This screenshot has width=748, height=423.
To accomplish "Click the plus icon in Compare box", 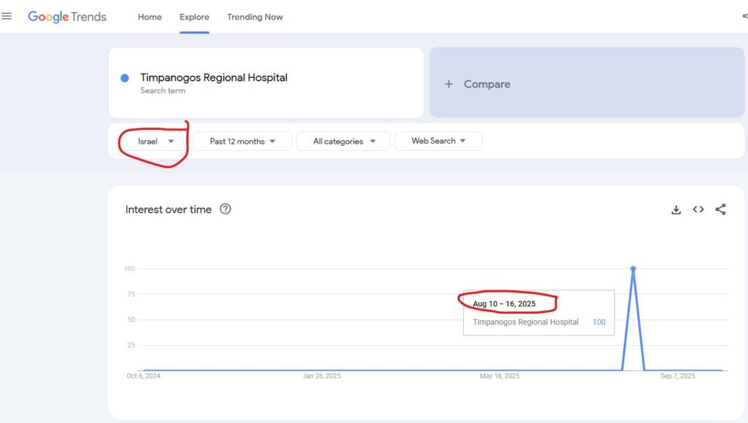I will pos(449,85).
